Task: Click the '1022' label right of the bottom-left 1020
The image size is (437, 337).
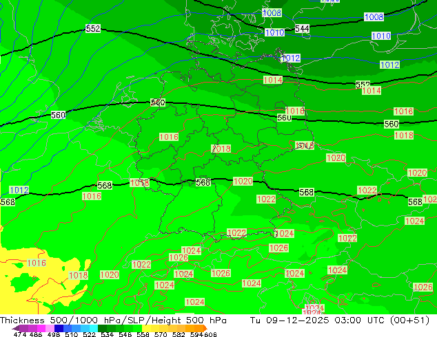Action: point(141,264)
